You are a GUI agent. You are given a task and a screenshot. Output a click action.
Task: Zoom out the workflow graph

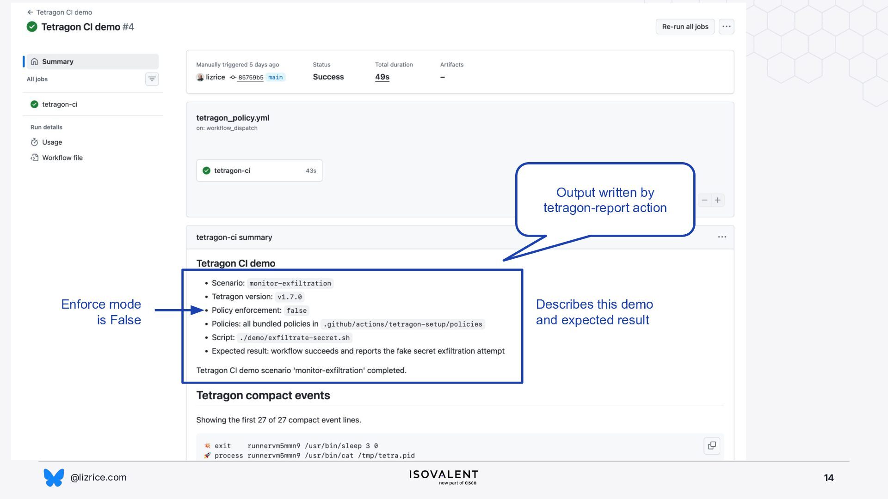[x=704, y=200]
